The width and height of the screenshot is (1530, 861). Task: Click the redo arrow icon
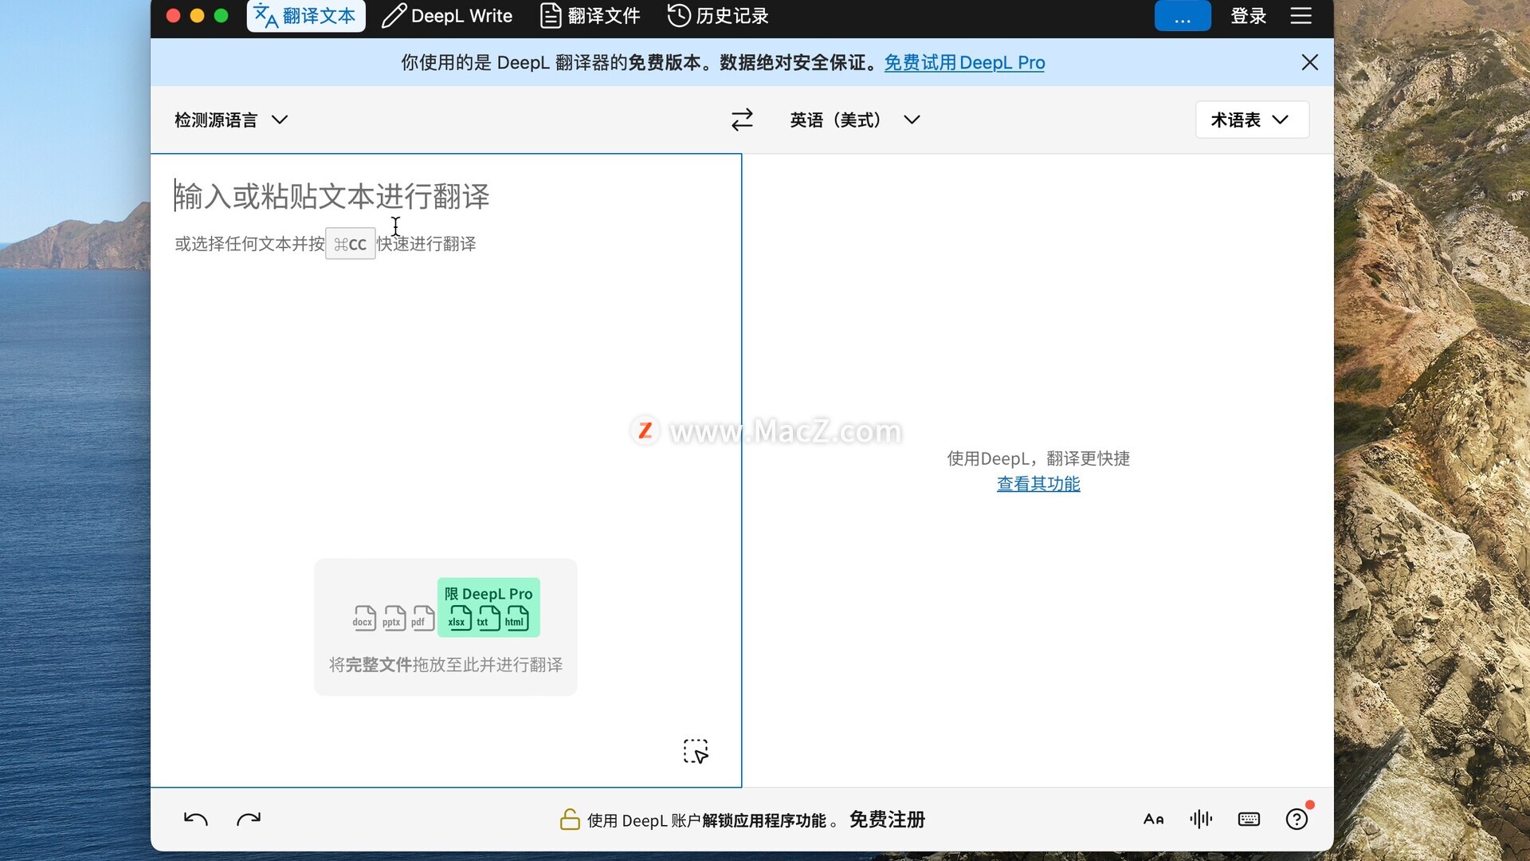(249, 820)
